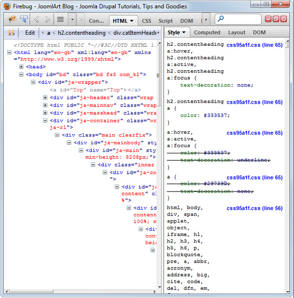Click the Firefox icon in title bar
Screen dimensions: 294x298
(x=7, y=6)
